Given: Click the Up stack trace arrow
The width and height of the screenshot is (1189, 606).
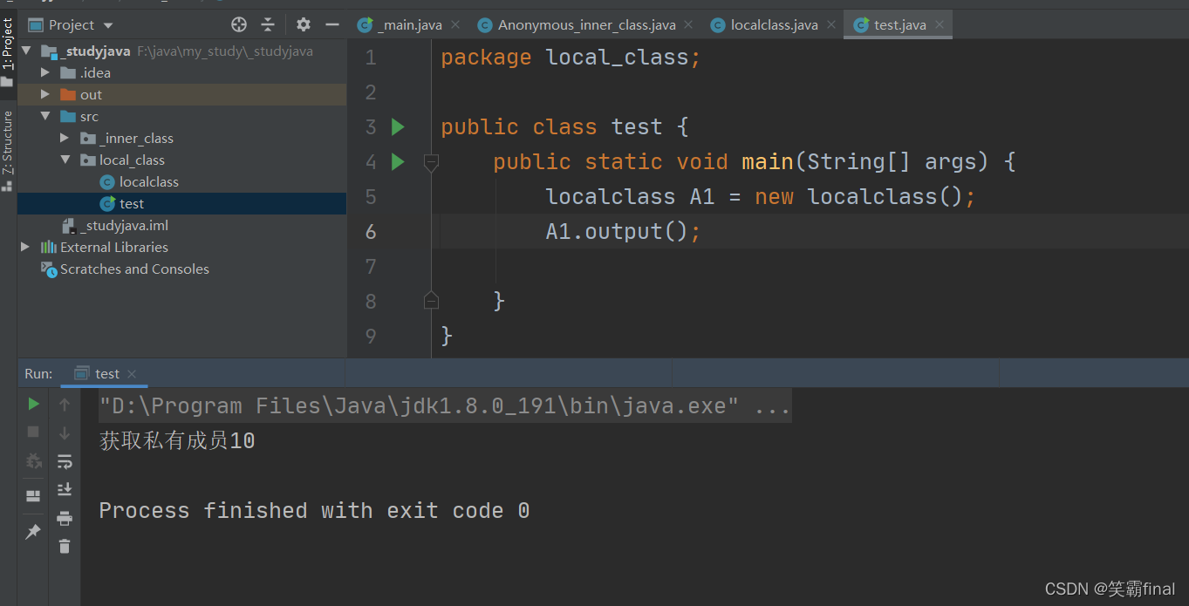Looking at the screenshot, I should click(x=65, y=404).
